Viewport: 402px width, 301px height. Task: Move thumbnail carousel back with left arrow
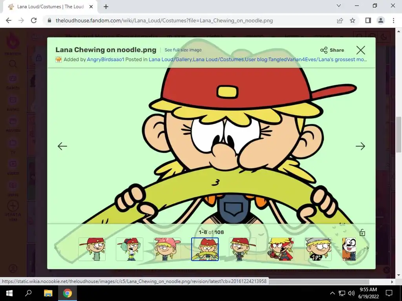click(57, 248)
